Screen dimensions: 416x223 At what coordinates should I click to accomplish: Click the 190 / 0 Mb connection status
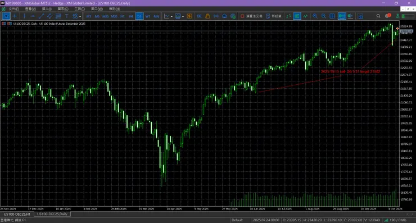coord(395,220)
